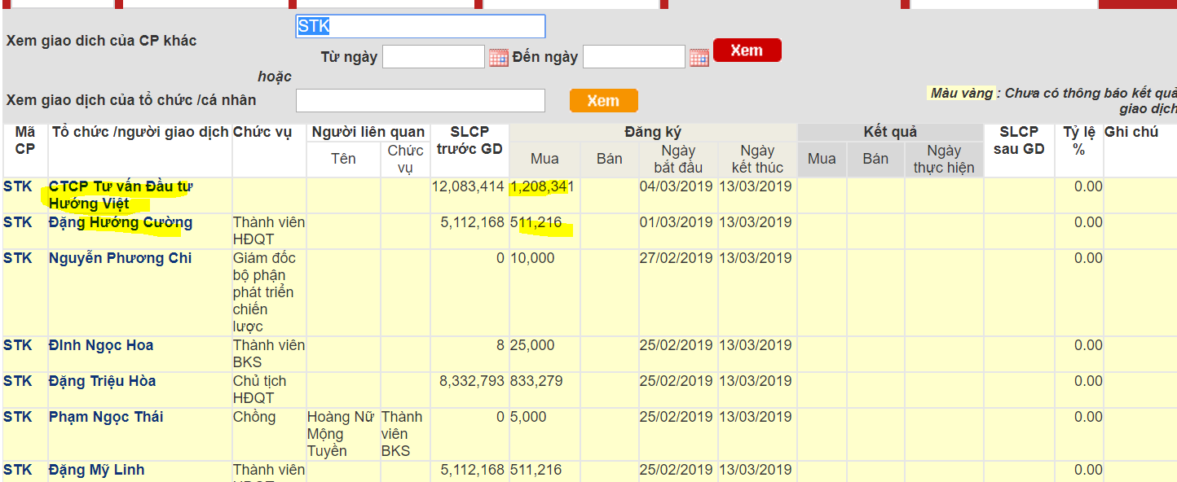This screenshot has height=482, width=1177.
Task: Open the Đinh Ngọc Hoa link
Action: tap(101, 345)
